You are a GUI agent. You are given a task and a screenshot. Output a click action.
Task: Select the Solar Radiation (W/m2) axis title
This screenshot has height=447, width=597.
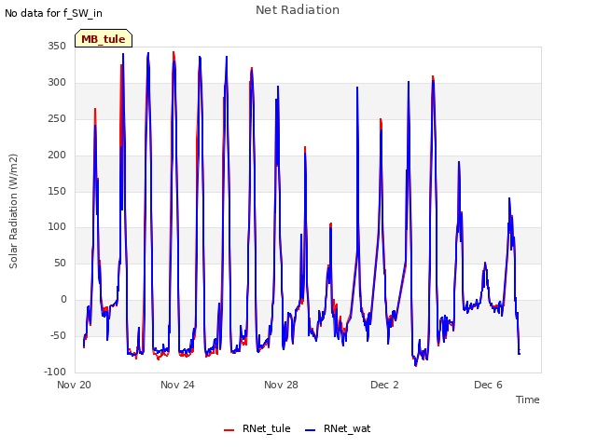tap(13, 211)
